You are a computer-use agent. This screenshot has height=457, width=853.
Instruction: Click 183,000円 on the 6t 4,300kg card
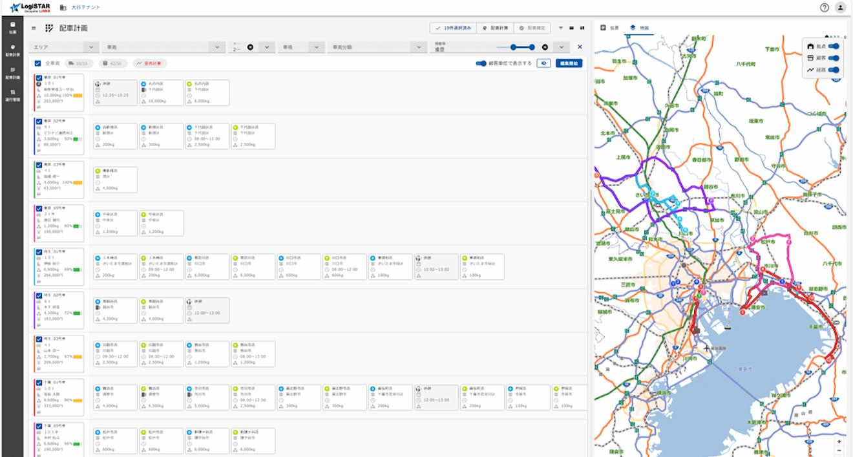pyautogui.click(x=54, y=318)
